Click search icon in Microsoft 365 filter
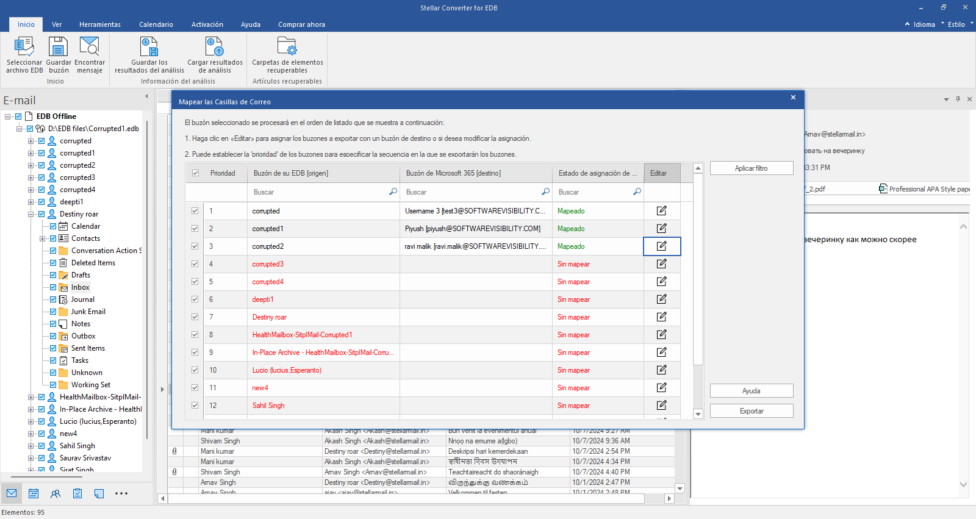The image size is (976, 519). [545, 192]
